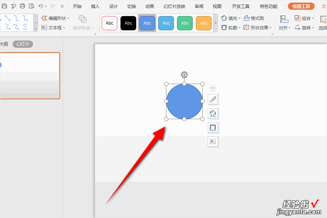Select the S-curve shape in gallery
Image resolution: width=327 pixels, height=218 pixels.
click(25, 27)
